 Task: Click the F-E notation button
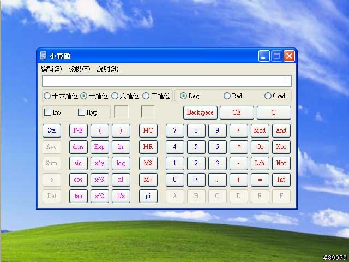click(79, 130)
